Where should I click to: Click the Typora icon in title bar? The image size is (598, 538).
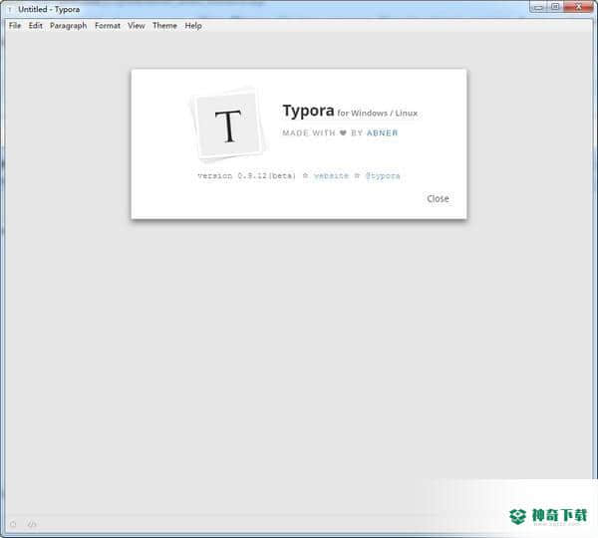click(10, 10)
